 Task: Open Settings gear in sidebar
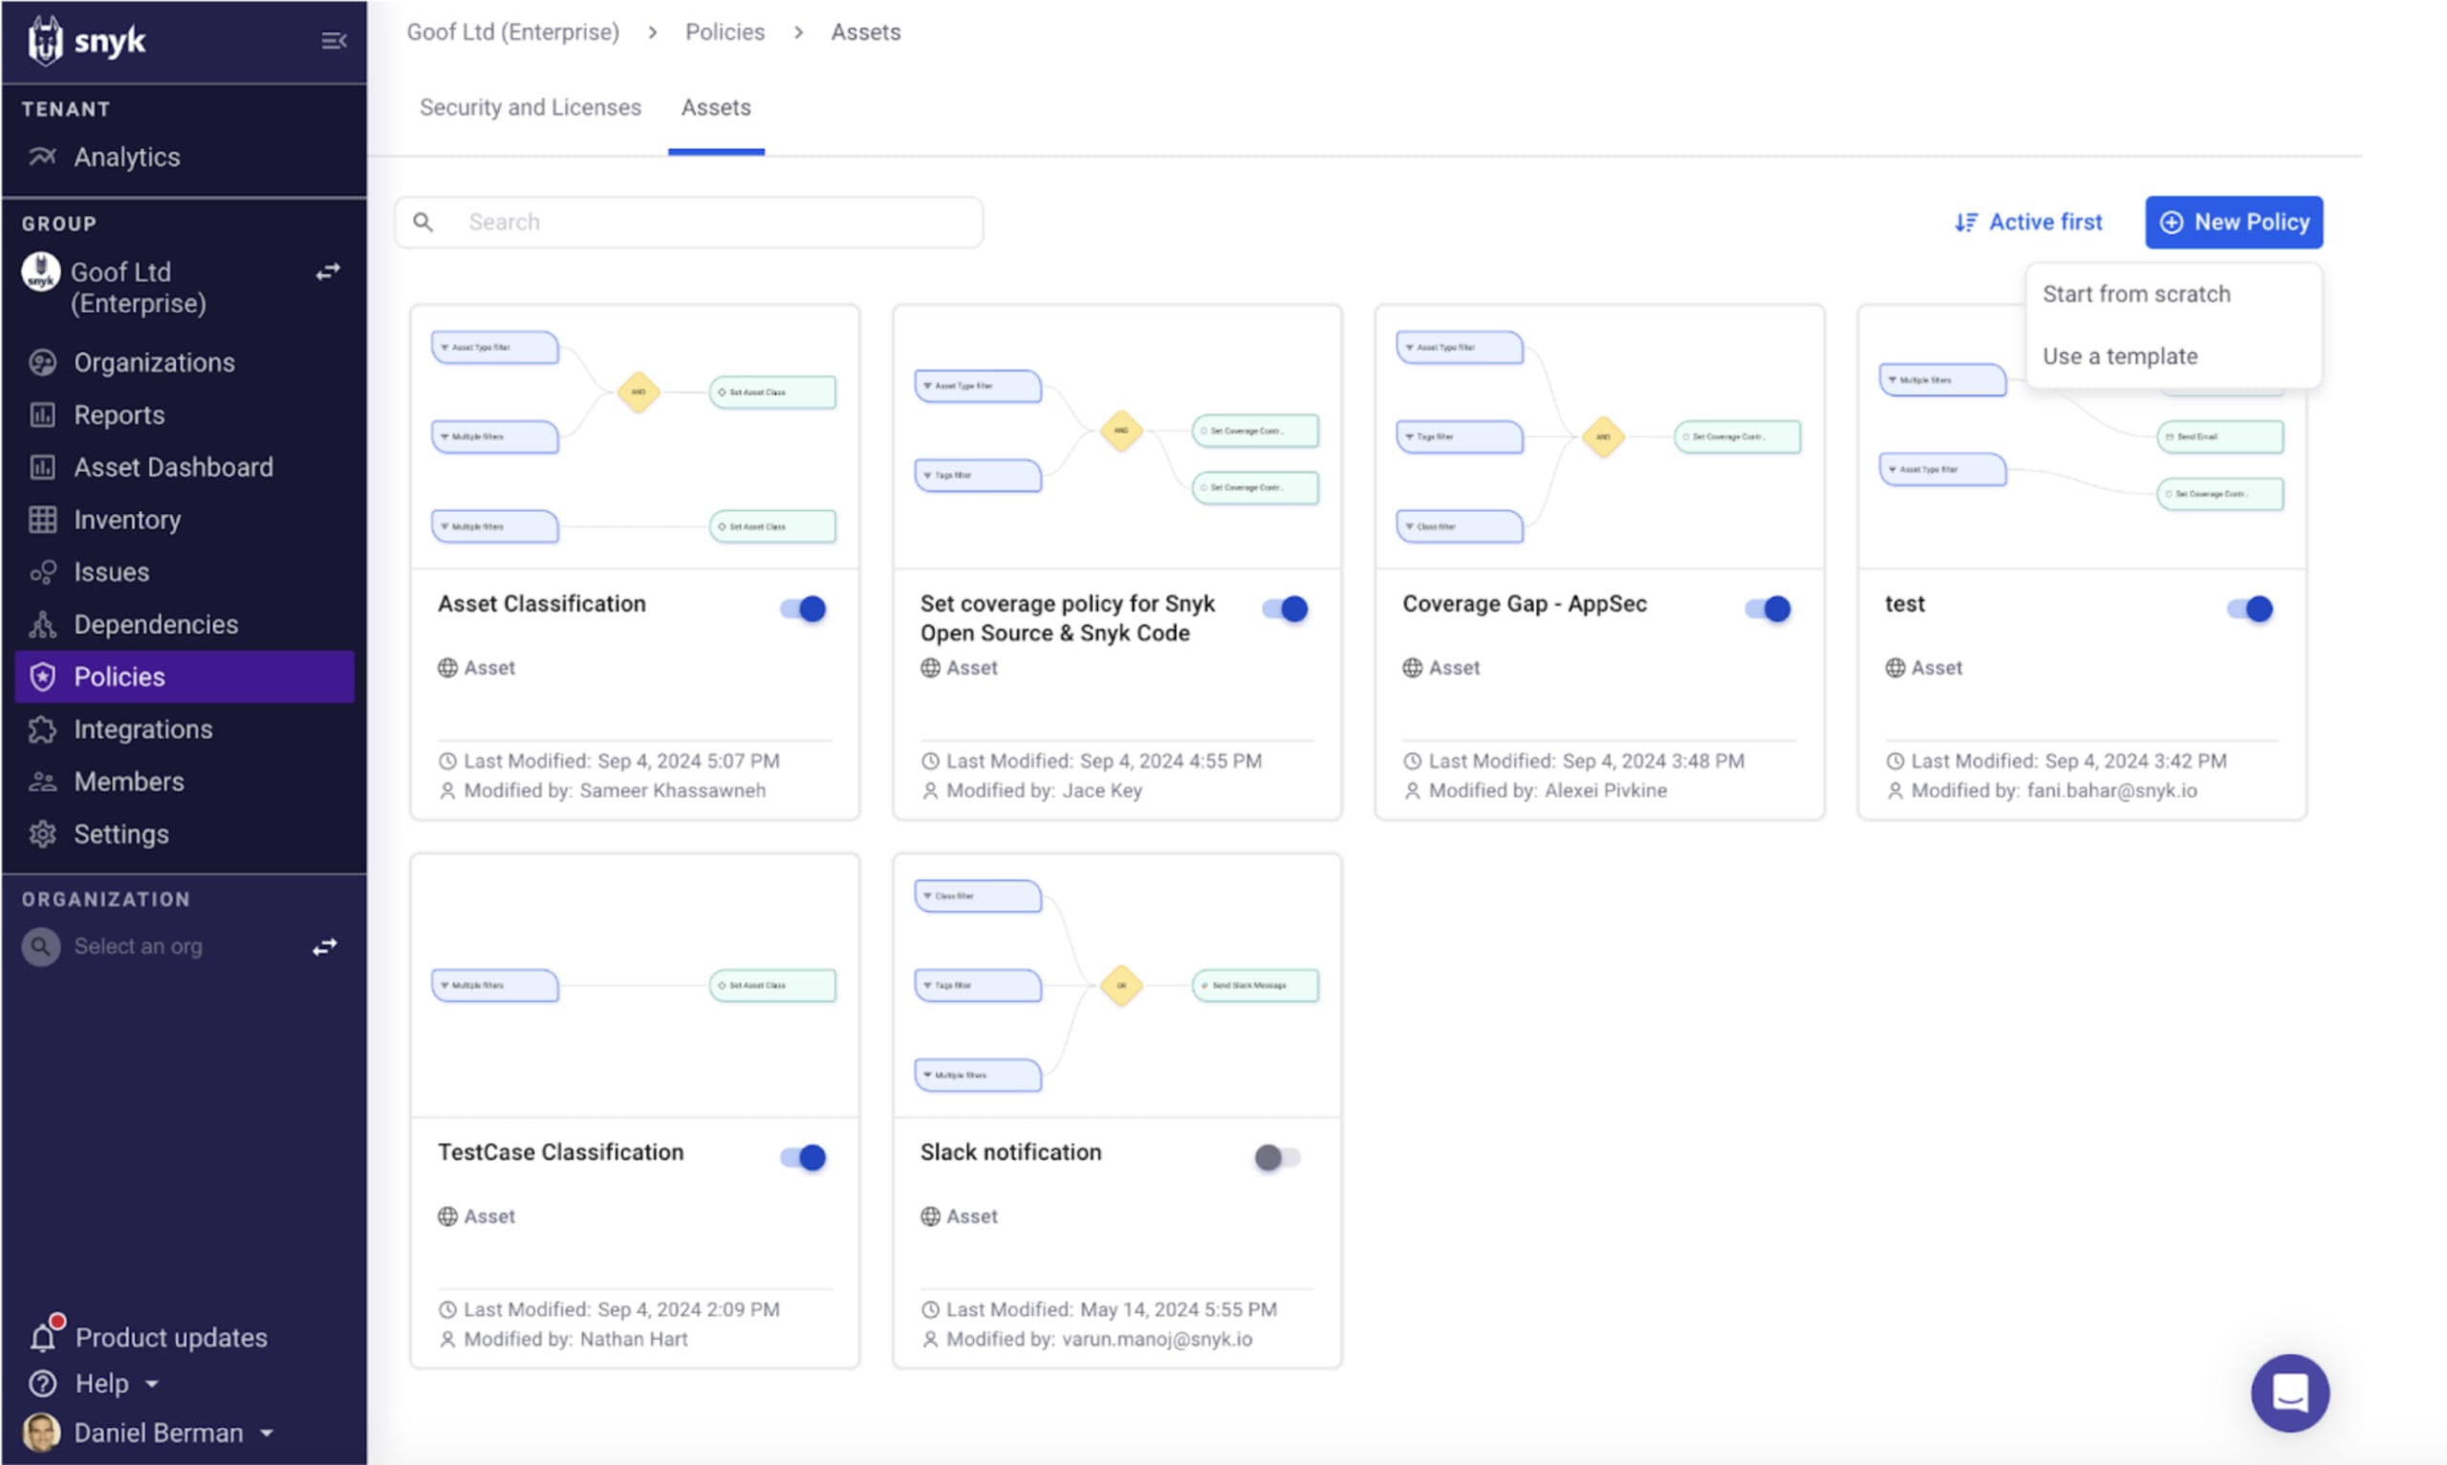click(42, 833)
